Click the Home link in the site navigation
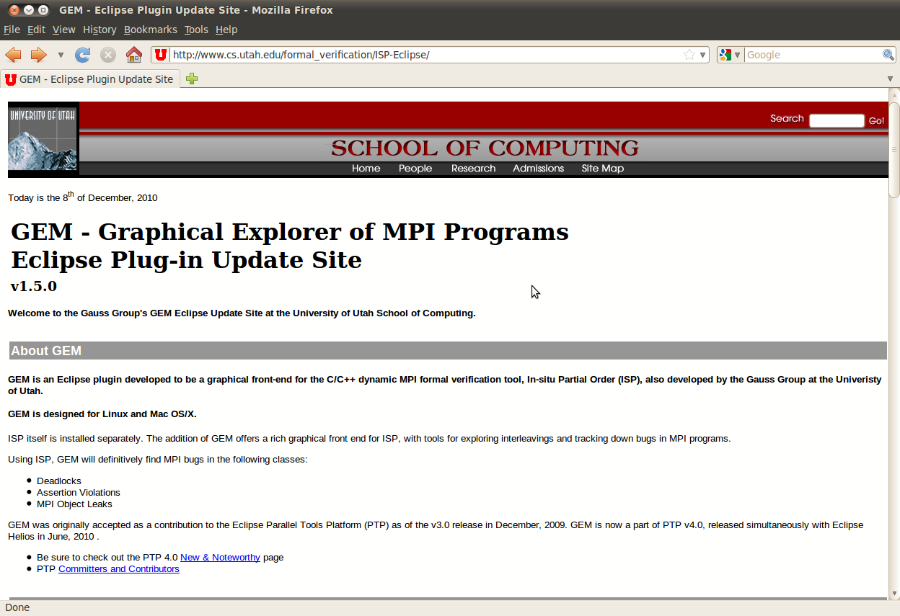 click(x=366, y=169)
